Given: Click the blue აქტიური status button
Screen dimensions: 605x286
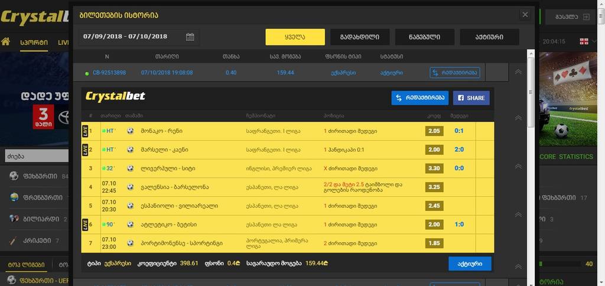Looking at the screenshot, I should (470, 264).
